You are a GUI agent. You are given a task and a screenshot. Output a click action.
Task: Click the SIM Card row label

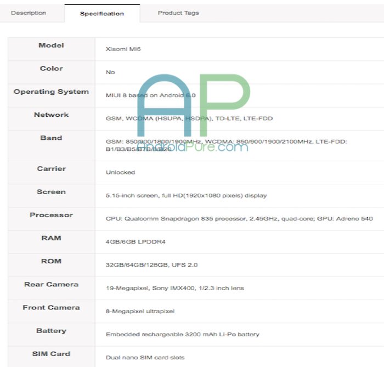(51, 354)
